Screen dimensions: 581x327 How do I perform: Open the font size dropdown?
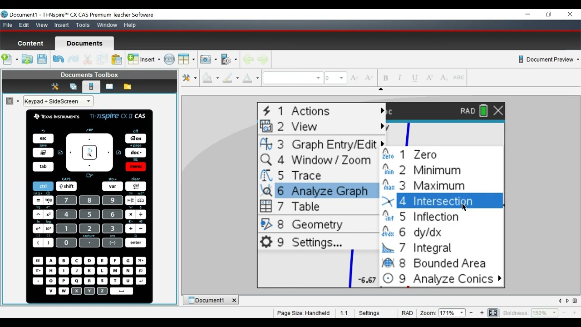(x=342, y=78)
